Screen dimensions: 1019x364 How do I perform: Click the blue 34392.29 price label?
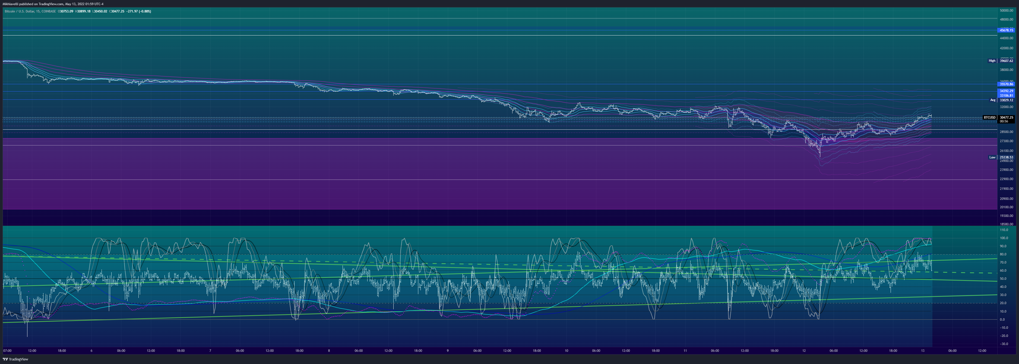coord(1006,91)
